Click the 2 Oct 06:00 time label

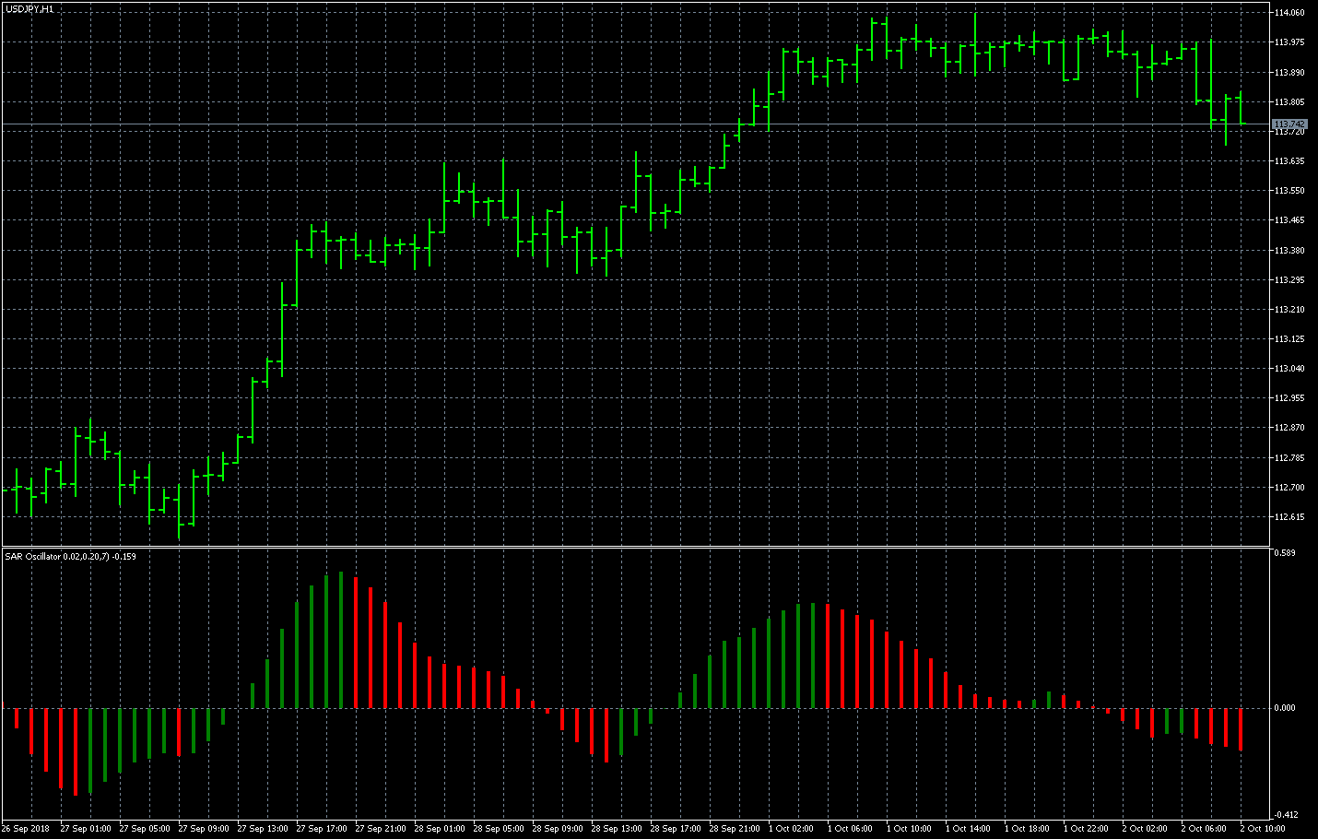(x=1204, y=829)
